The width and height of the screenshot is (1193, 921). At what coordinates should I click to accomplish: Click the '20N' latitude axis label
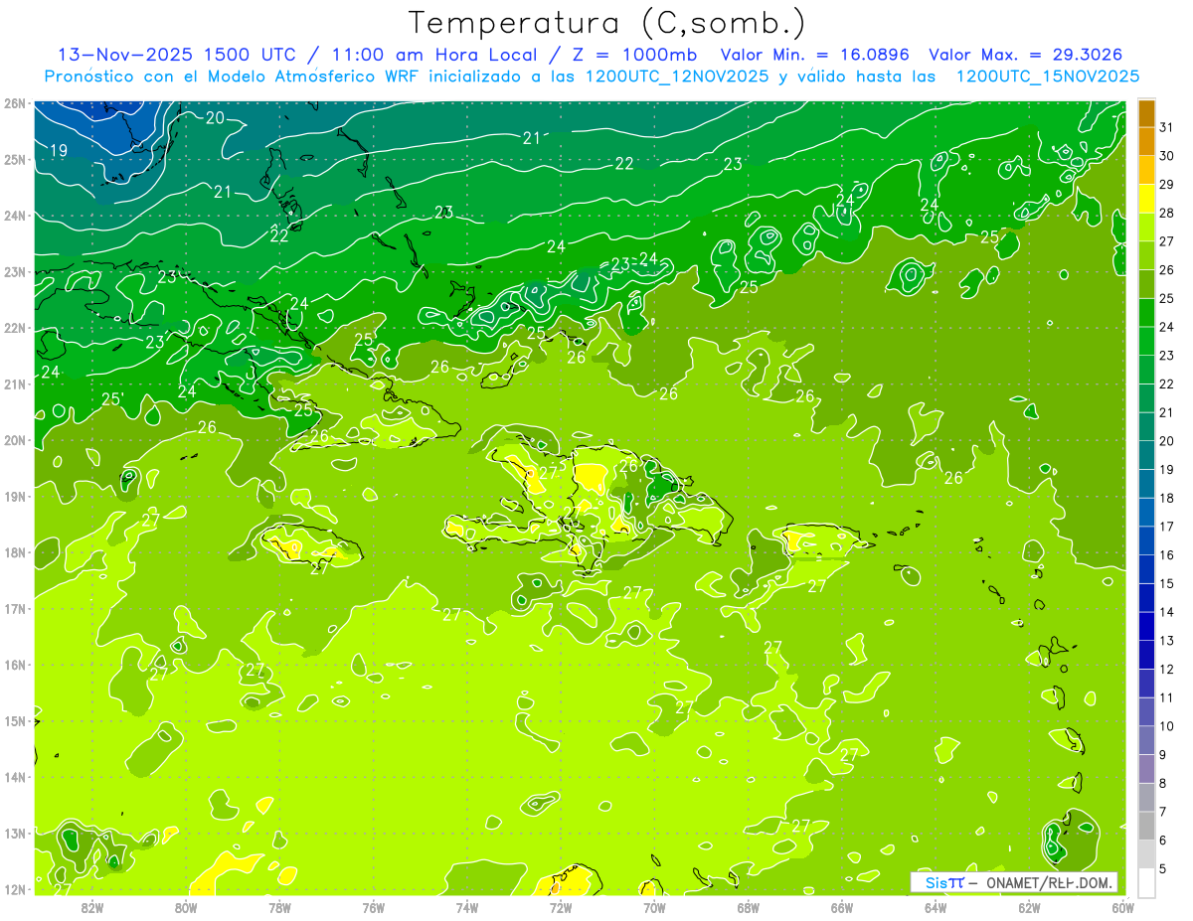[14, 440]
